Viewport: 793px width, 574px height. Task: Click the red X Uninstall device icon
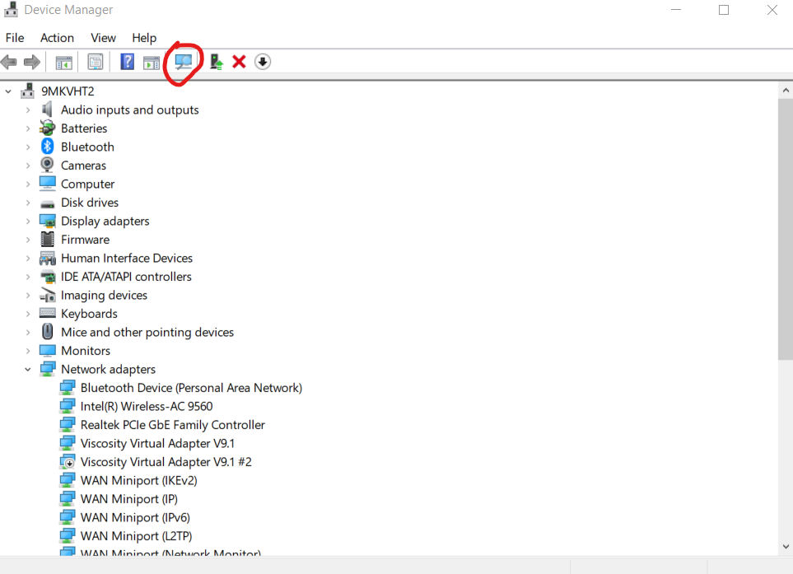tap(239, 62)
